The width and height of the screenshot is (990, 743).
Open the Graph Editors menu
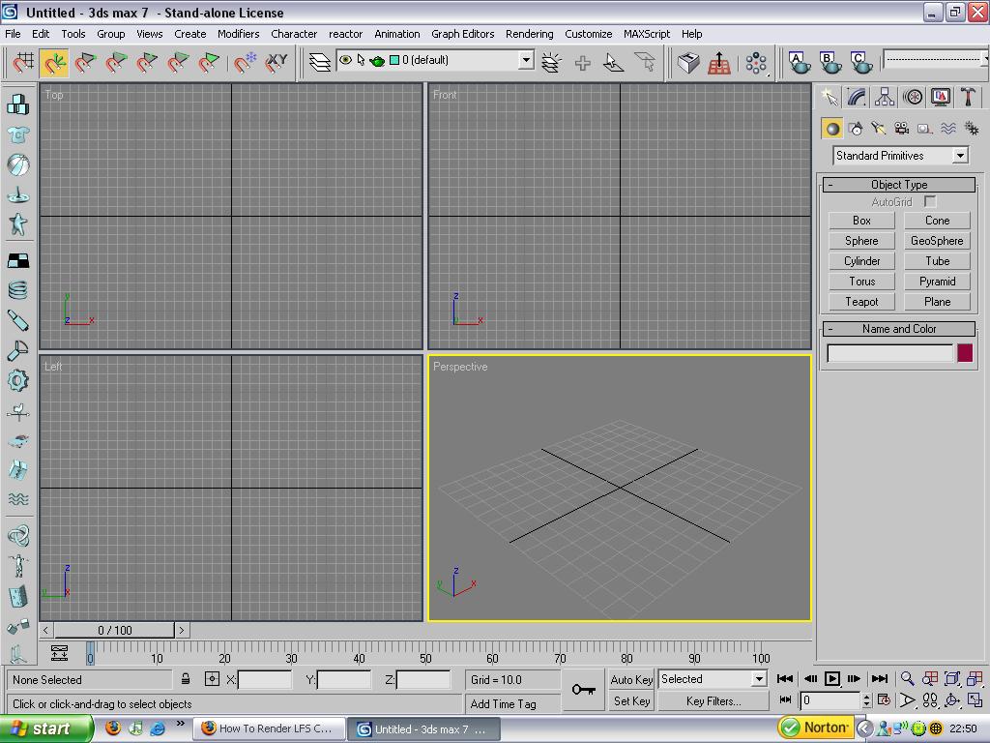pyautogui.click(x=463, y=34)
